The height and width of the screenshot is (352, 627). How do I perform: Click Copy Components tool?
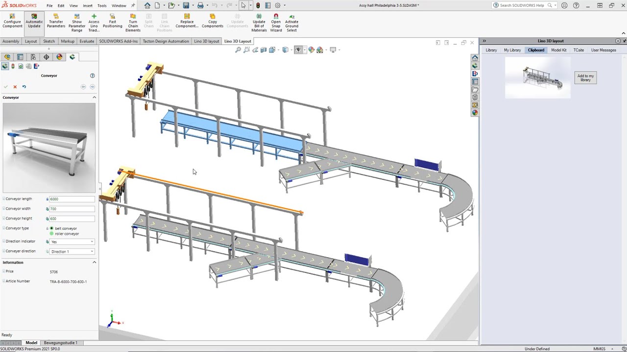[x=213, y=21]
